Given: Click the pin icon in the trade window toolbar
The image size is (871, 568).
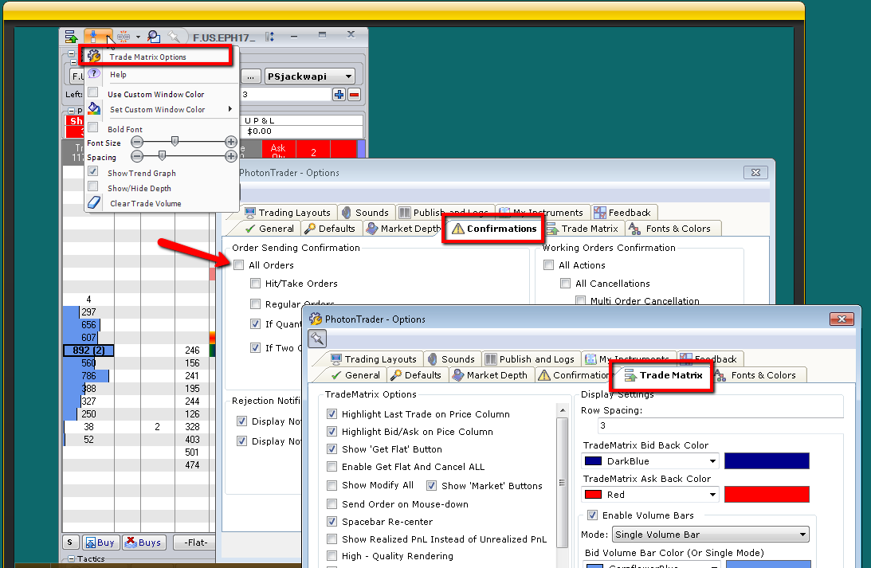Looking at the screenshot, I should (174, 37).
